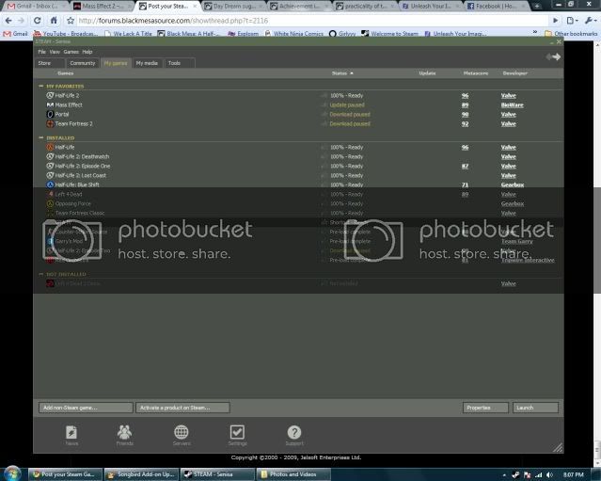Click the Half-Life 2 game icon
The height and width of the screenshot is (481, 601).
tap(50, 95)
